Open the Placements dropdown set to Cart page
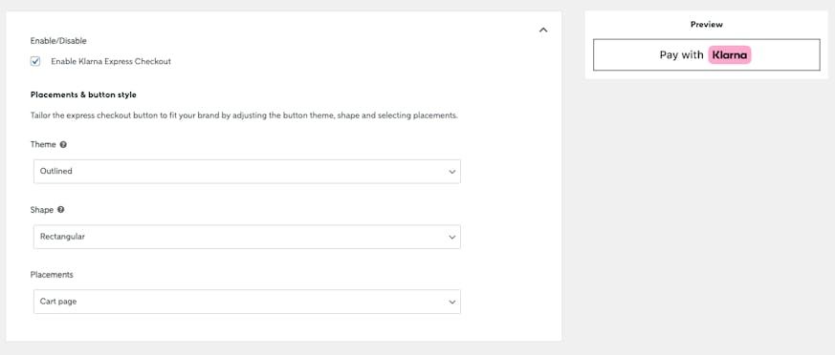This screenshot has width=835, height=355. pyautogui.click(x=247, y=302)
